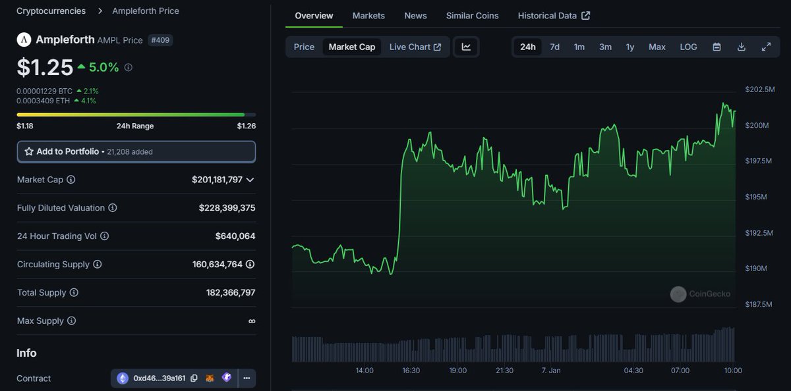The image size is (791, 391).
Task: Select the 1m time range
Action: coord(579,47)
